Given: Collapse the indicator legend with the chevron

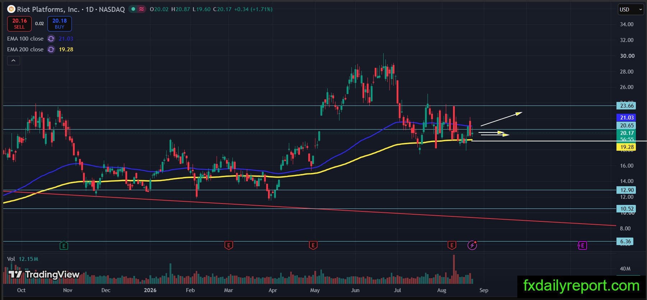Looking at the screenshot, I should click(13, 61).
